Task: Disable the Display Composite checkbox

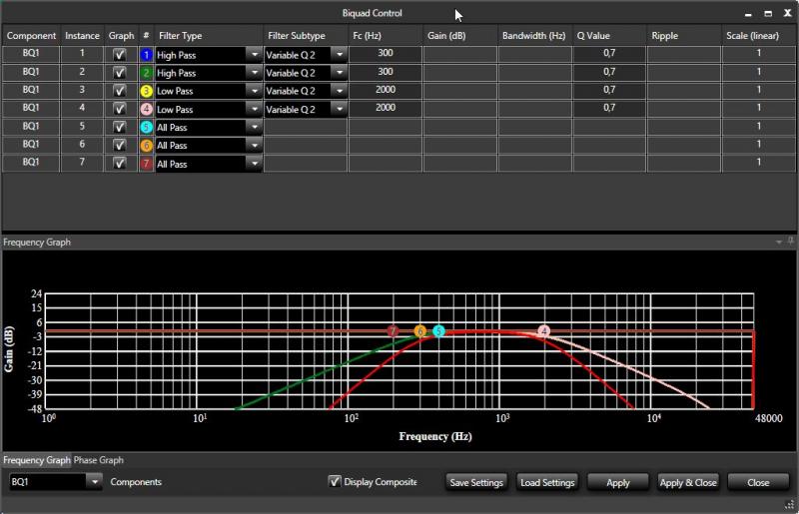Action: (x=335, y=482)
